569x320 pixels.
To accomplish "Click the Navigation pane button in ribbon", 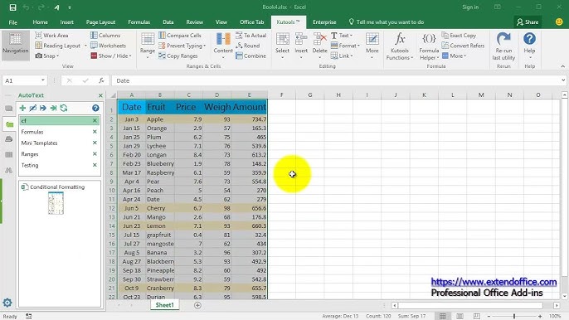I will pos(15,43).
